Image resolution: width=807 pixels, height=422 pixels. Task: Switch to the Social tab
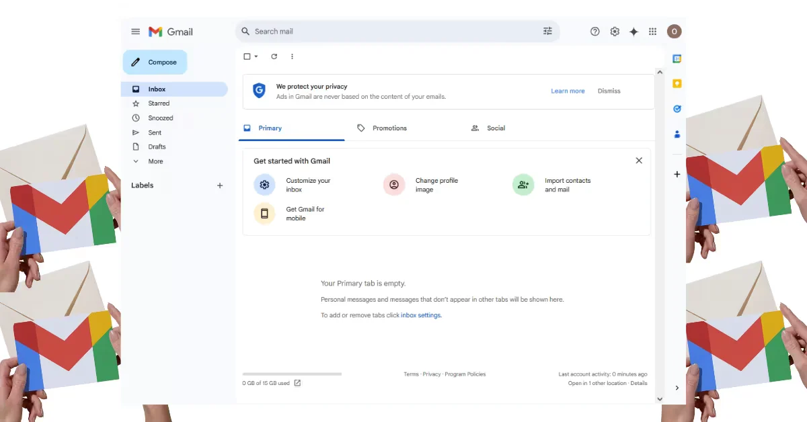(x=488, y=128)
